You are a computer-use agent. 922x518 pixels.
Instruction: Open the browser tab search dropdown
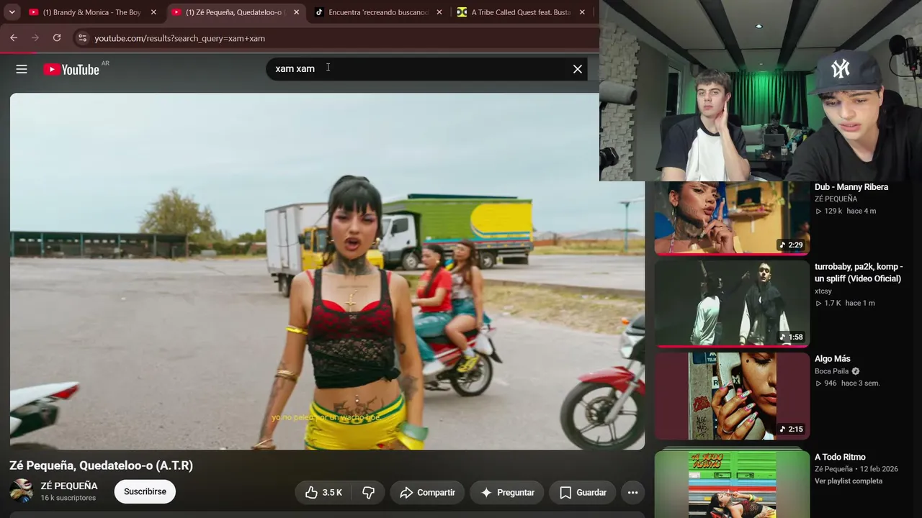tap(12, 12)
